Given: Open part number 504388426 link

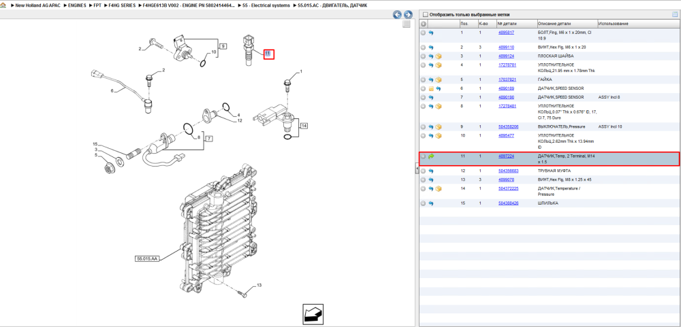Looking at the screenshot, I should (508, 203).
